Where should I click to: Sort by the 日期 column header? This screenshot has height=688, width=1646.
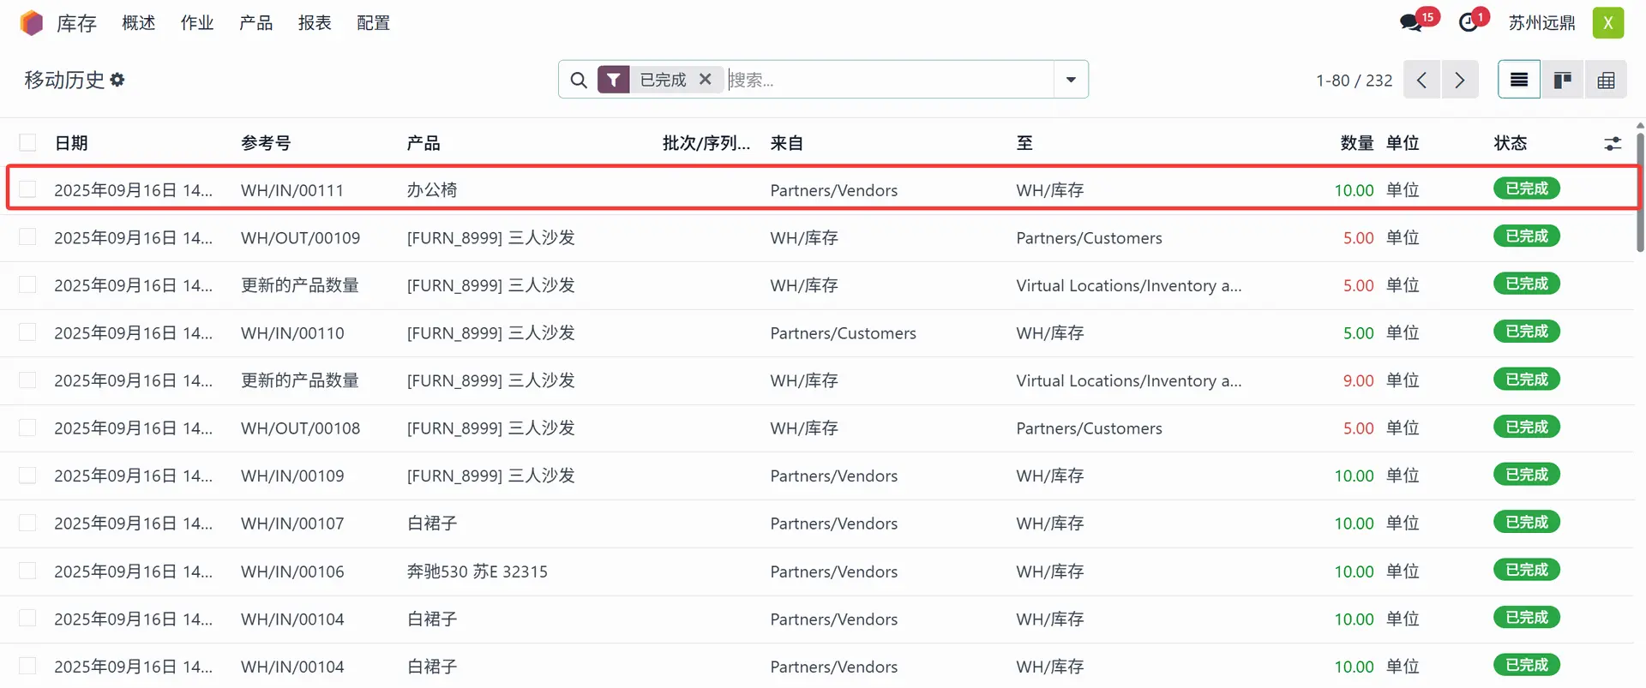71,143
